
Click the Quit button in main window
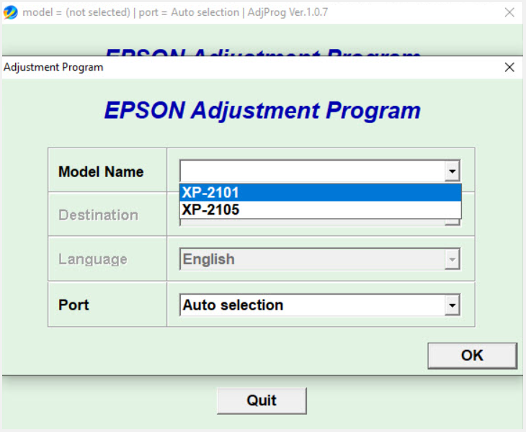262,400
